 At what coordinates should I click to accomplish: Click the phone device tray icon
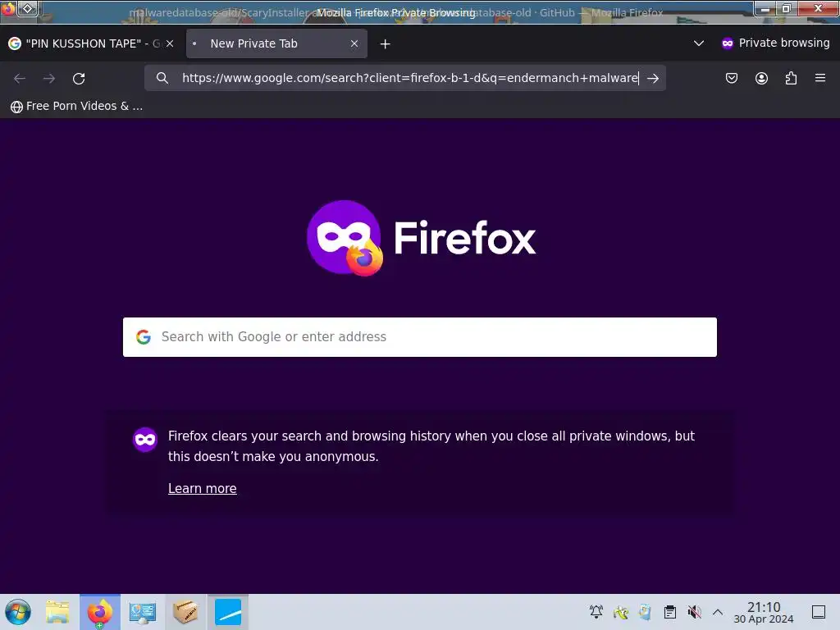(645, 612)
